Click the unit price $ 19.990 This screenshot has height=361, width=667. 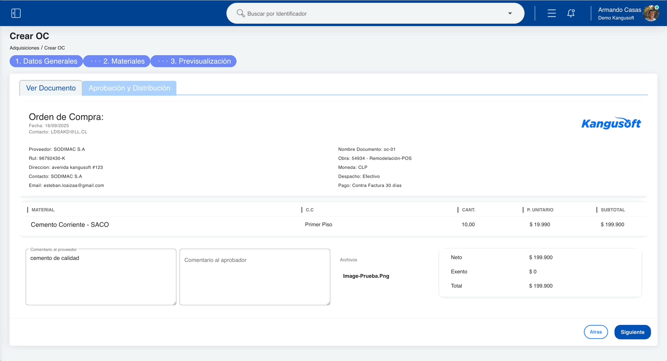(540, 225)
